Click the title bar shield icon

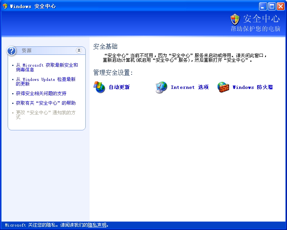(5, 6)
